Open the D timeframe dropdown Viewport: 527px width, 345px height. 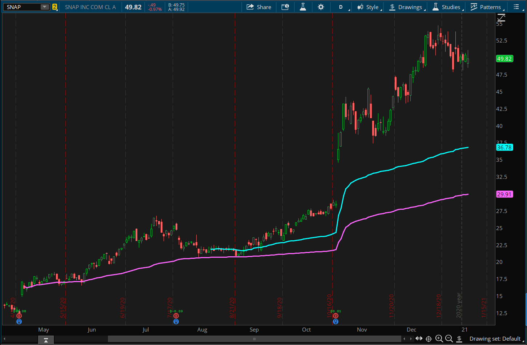[x=341, y=7]
